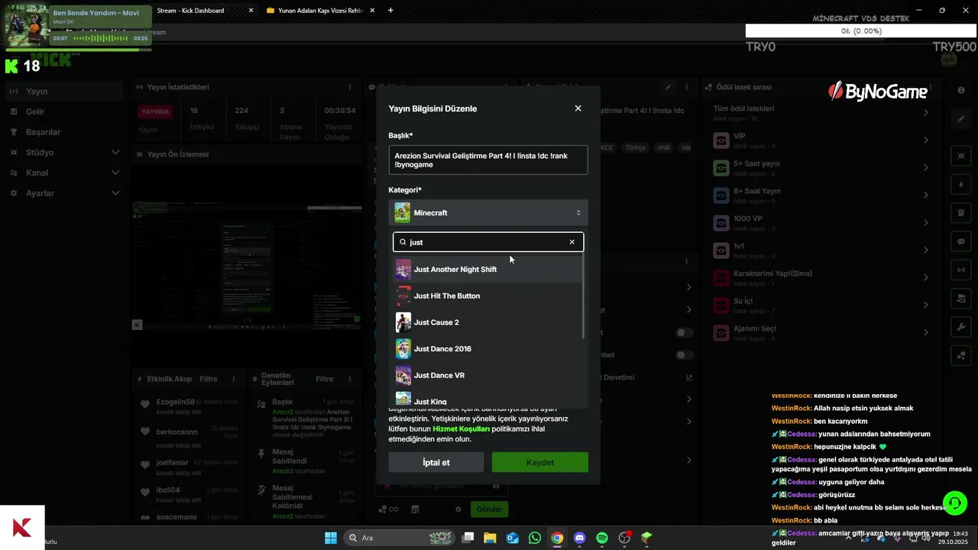This screenshot has width=978, height=550.
Task: Click the stream info edit pencil icon
Action: [x=668, y=88]
